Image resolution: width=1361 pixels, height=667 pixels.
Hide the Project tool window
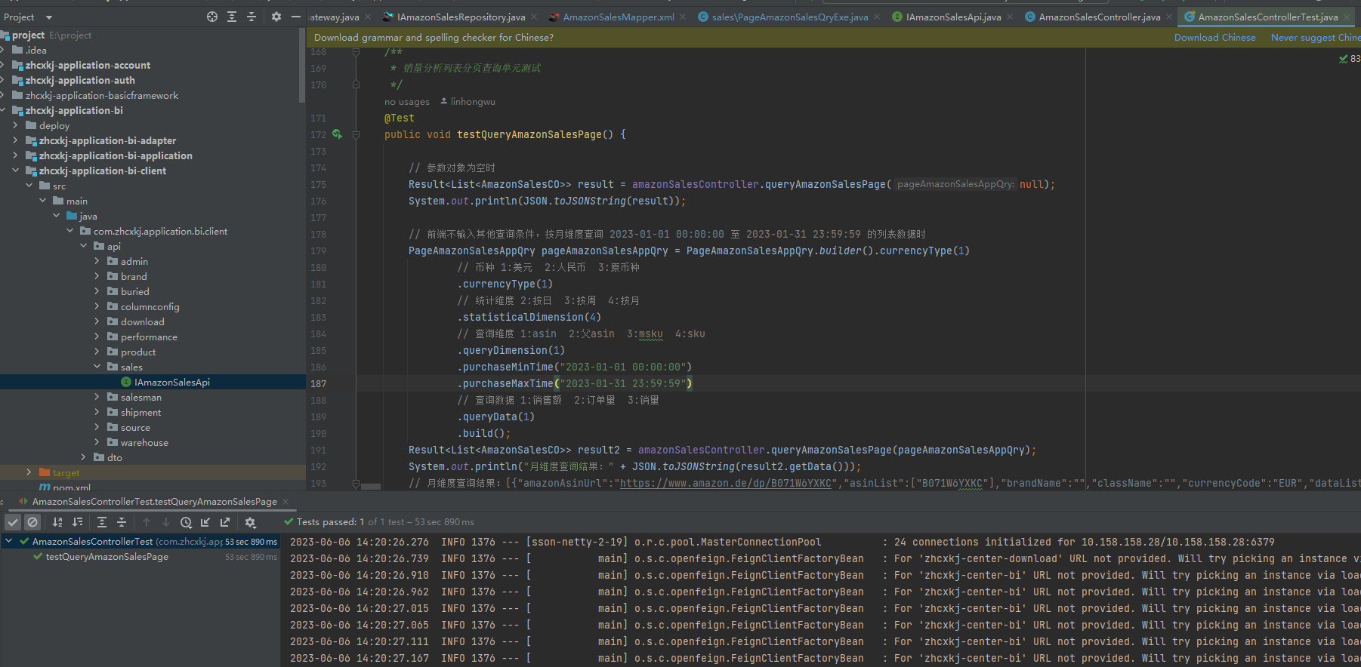(296, 17)
